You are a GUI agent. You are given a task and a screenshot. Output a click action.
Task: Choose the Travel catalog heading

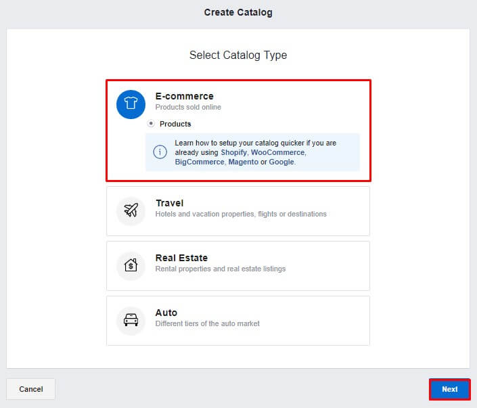[x=169, y=203]
